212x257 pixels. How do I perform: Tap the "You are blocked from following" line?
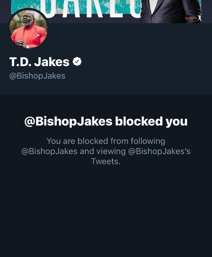106,141
